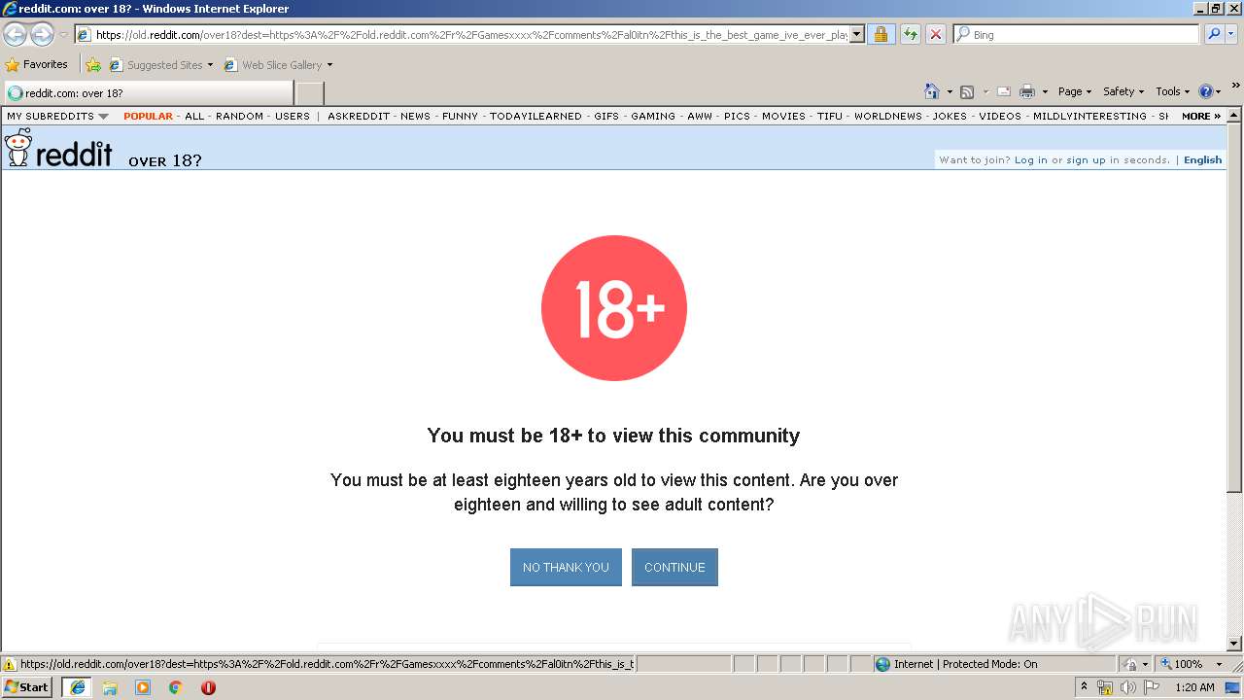Open the Safety menu
This screenshot has height=700, width=1244.
[x=1123, y=91]
